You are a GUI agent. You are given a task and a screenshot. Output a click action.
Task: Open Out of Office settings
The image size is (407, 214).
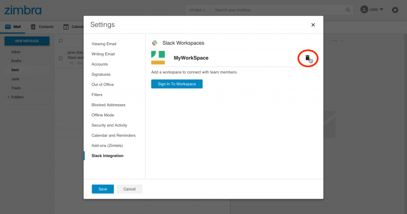[103, 84]
